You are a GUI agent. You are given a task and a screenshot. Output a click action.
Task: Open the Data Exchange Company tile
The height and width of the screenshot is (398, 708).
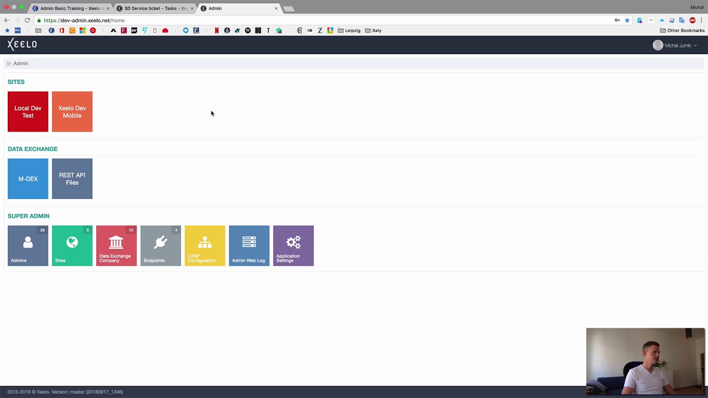click(116, 245)
